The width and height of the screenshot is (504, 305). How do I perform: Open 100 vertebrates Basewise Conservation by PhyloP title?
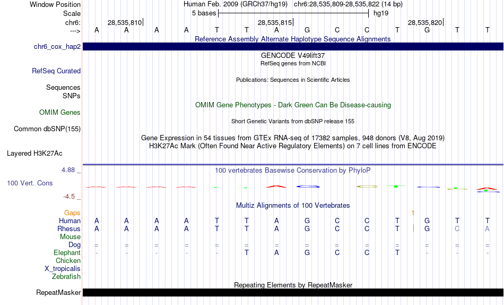click(293, 171)
